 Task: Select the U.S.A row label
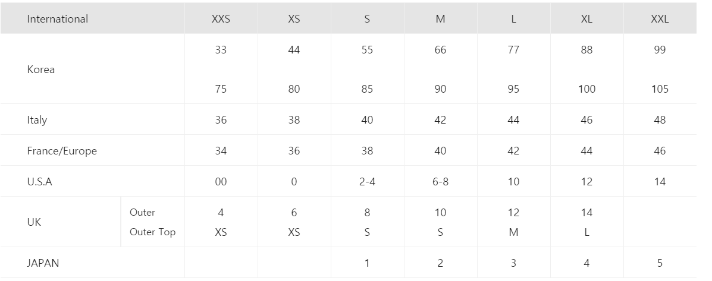click(40, 182)
